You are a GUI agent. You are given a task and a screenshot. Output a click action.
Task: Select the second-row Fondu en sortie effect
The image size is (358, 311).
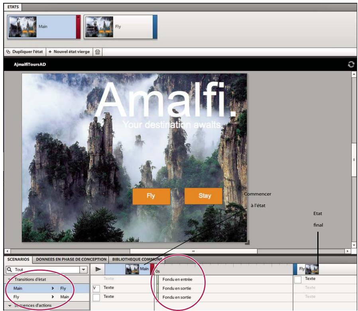coord(177,288)
